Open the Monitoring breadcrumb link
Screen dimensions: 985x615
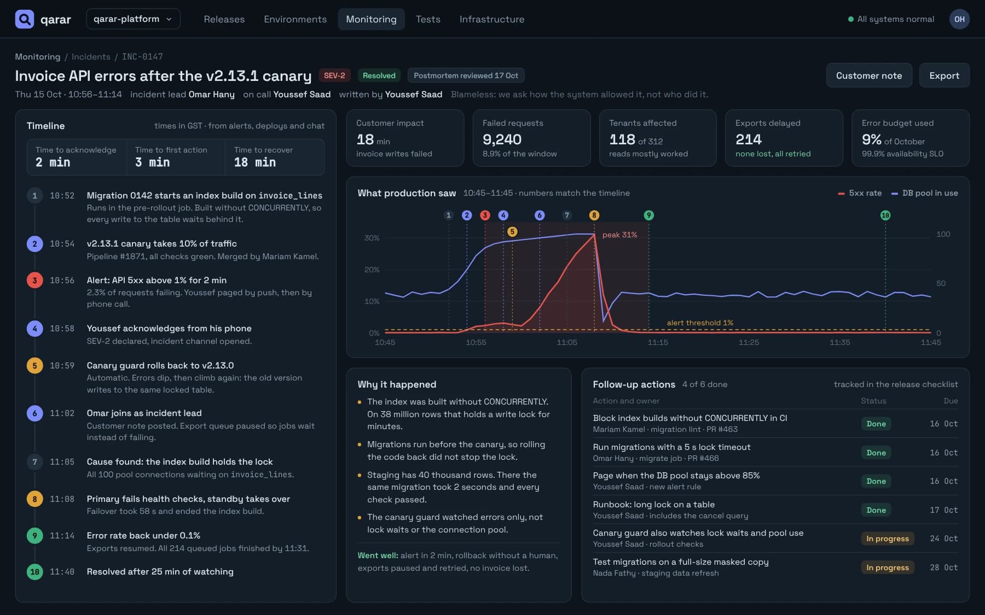[x=38, y=57]
